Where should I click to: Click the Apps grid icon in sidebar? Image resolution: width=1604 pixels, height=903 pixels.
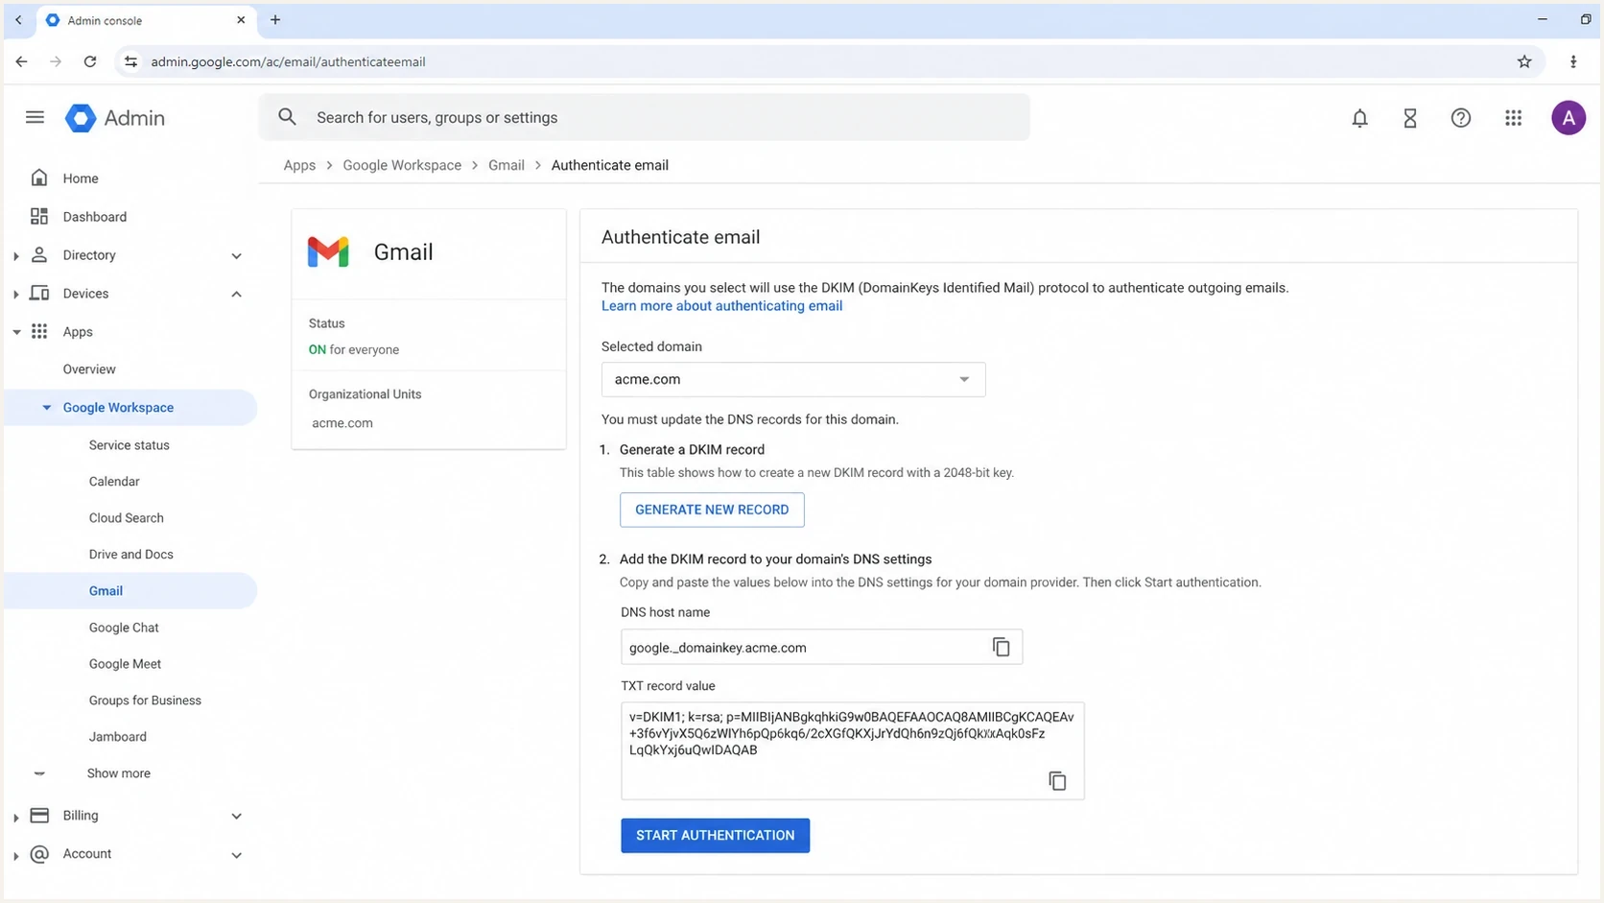[x=39, y=331]
